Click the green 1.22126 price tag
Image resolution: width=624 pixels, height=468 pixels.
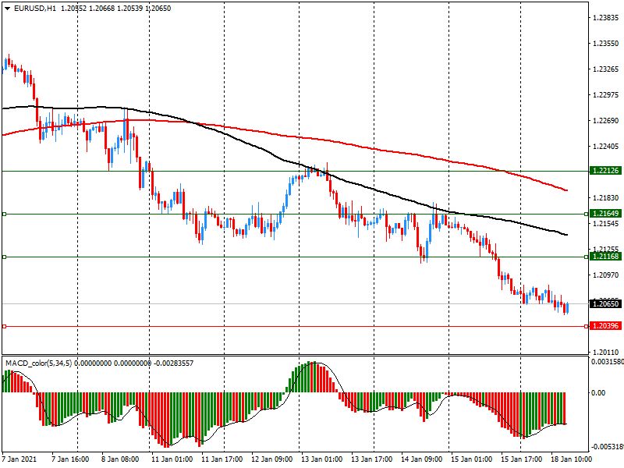pyautogui.click(x=605, y=170)
